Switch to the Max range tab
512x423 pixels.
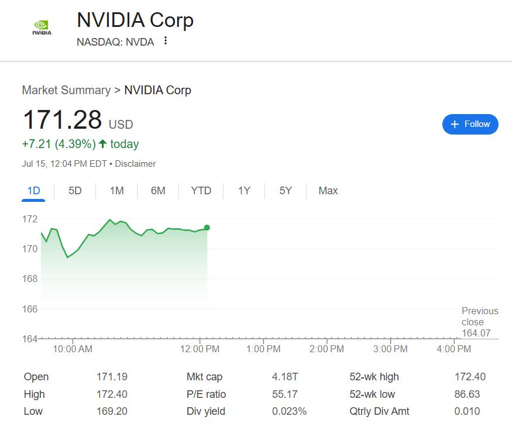(328, 191)
